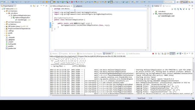Open the Task List tab

[167, 6]
